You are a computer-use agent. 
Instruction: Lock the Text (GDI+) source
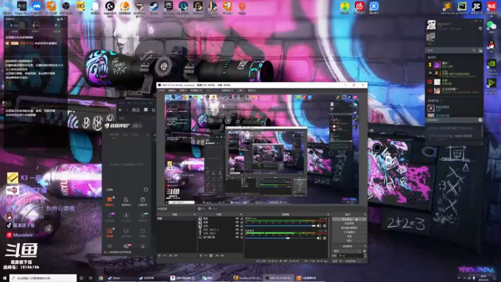[x=242, y=233]
